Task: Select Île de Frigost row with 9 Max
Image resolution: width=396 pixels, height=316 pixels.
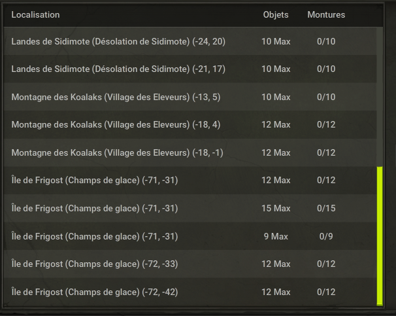Action: pos(190,236)
